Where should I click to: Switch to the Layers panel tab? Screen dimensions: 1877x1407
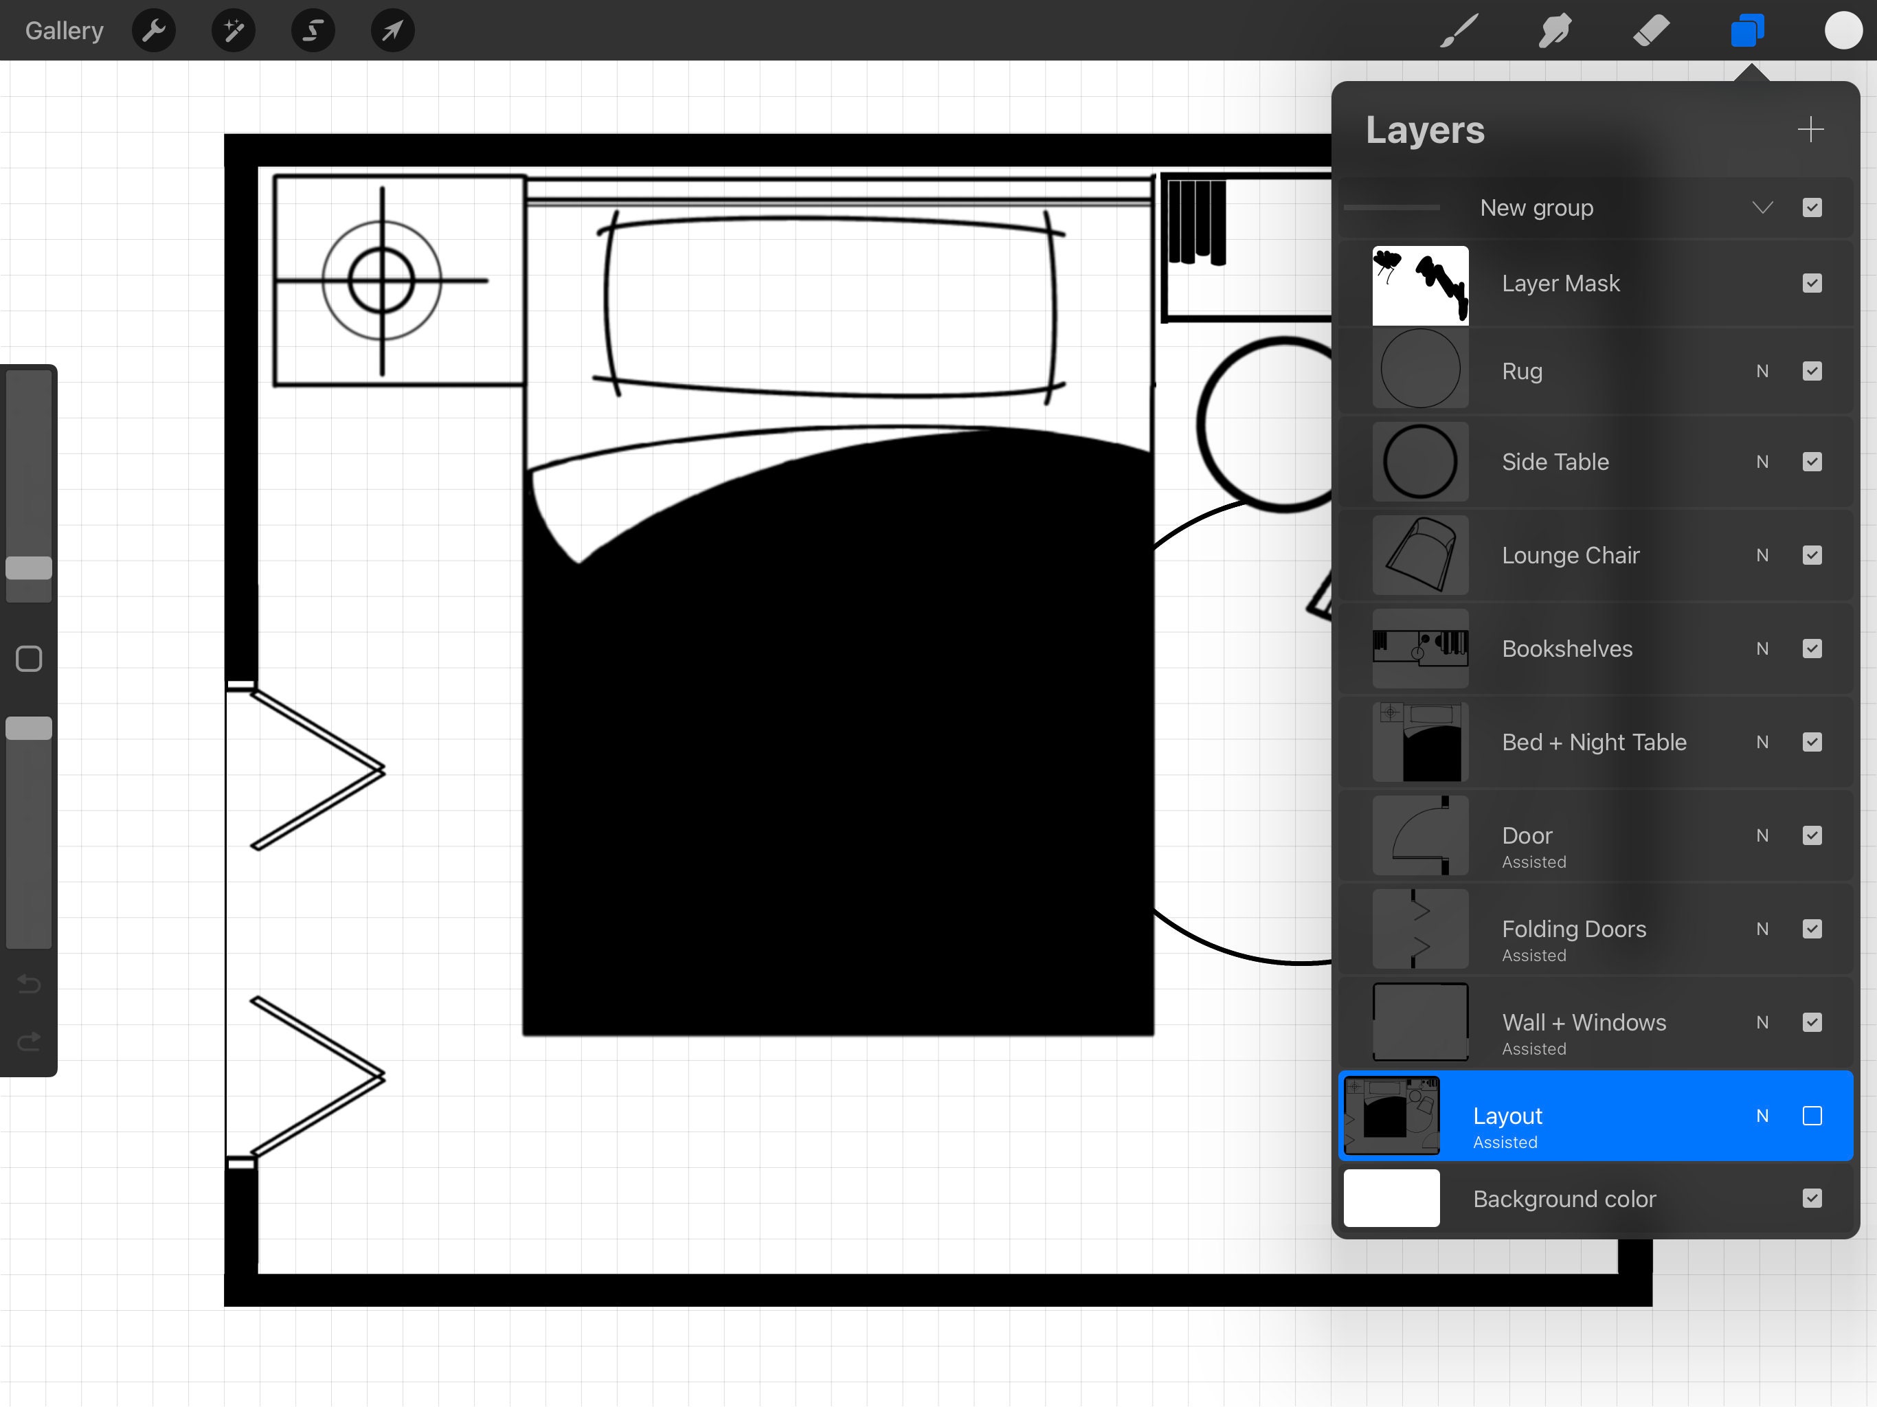click(x=1748, y=30)
